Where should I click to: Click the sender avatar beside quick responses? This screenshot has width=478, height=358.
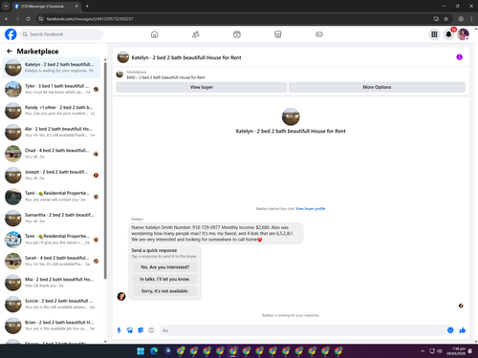click(x=121, y=296)
